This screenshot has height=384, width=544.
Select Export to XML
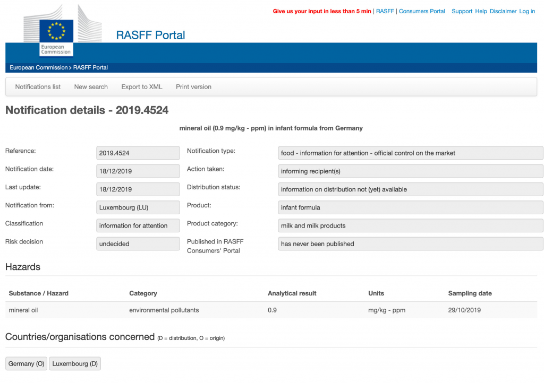141,87
